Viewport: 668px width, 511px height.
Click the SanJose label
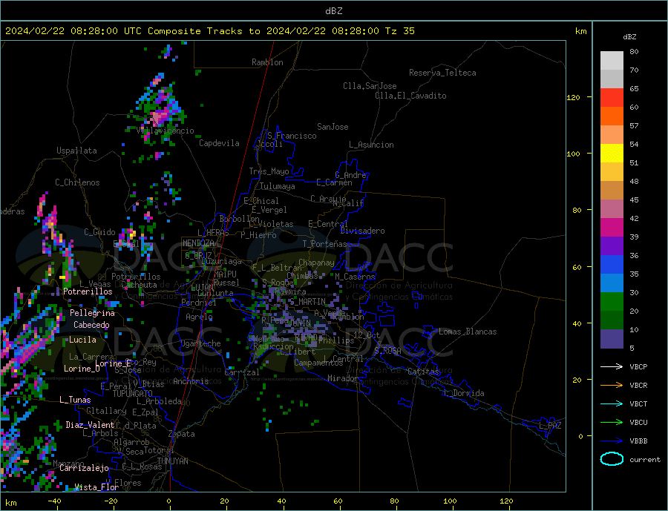point(333,127)
